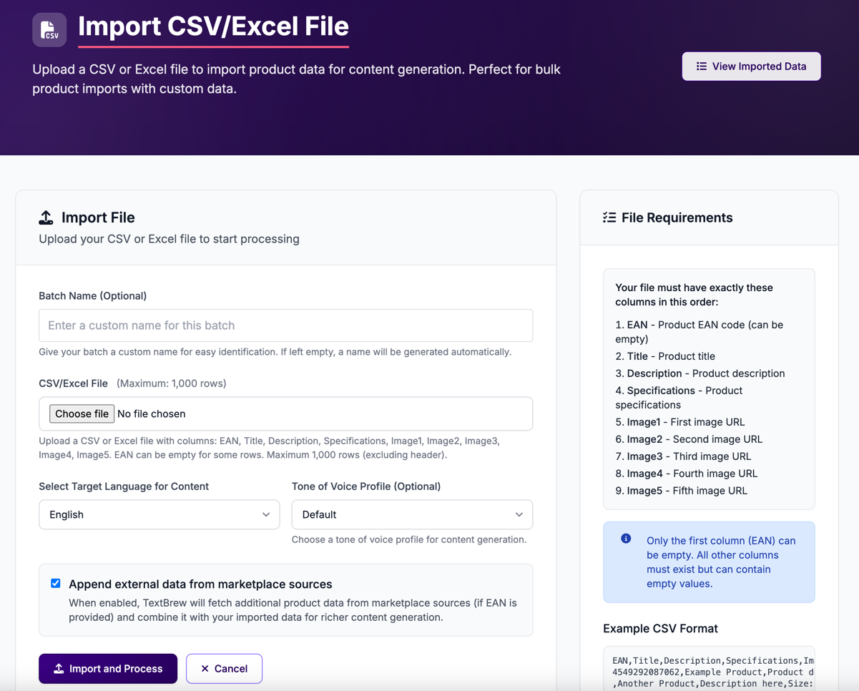Click the page scrollbar on the right edge
This screenshot has height=691, width=859.
click(855, 345)
